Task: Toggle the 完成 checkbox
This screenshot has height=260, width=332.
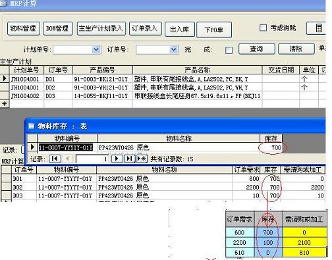Action: click(229, 50)
